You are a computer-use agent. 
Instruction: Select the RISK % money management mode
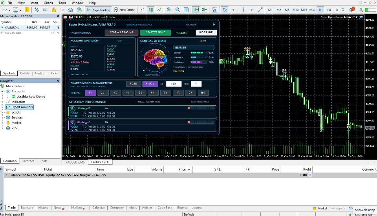click(x=150, y=84)
